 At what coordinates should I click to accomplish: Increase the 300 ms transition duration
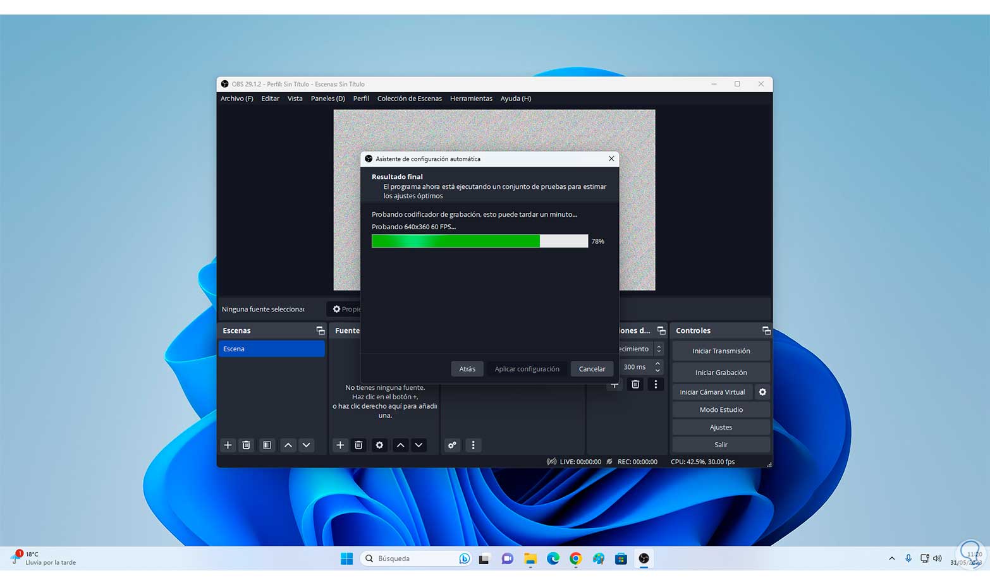point(657,364)
